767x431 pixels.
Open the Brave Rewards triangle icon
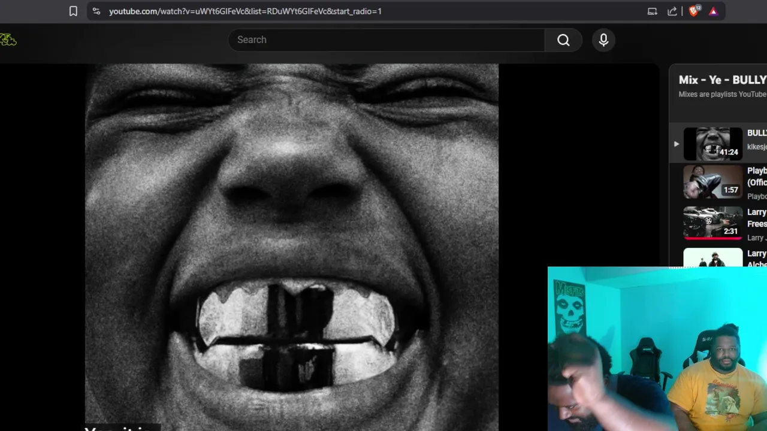[x=713, y=11]
